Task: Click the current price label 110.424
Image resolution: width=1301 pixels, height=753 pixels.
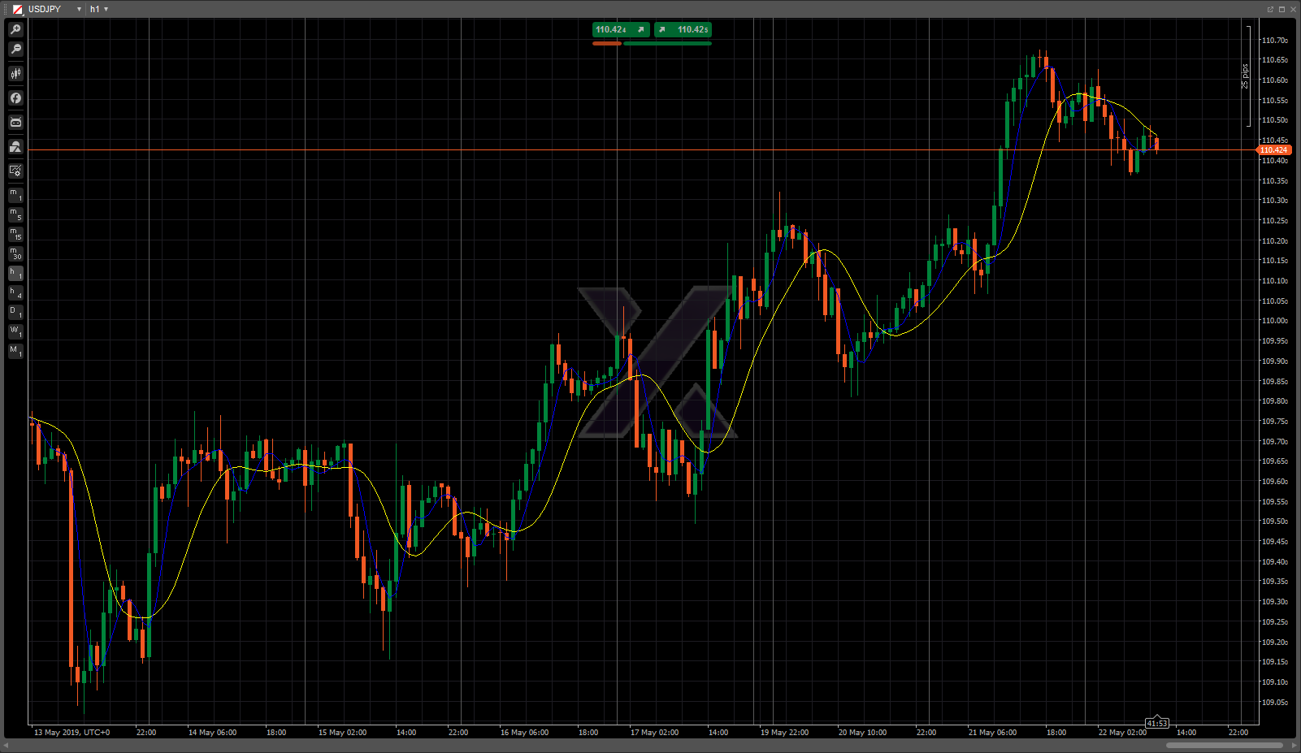Action: click(1273, 150)
